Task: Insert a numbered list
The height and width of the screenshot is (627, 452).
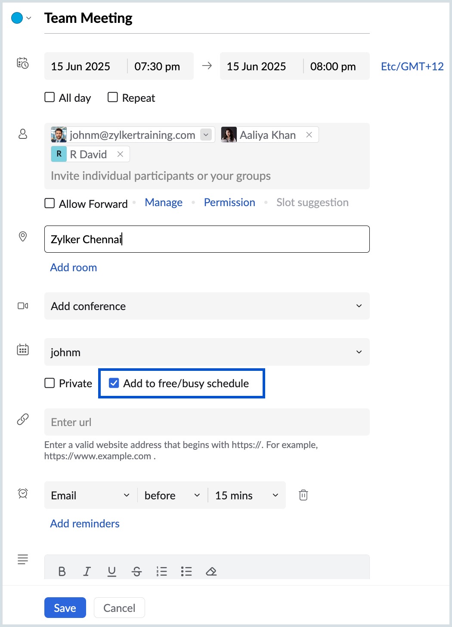Action: (162, 571)
